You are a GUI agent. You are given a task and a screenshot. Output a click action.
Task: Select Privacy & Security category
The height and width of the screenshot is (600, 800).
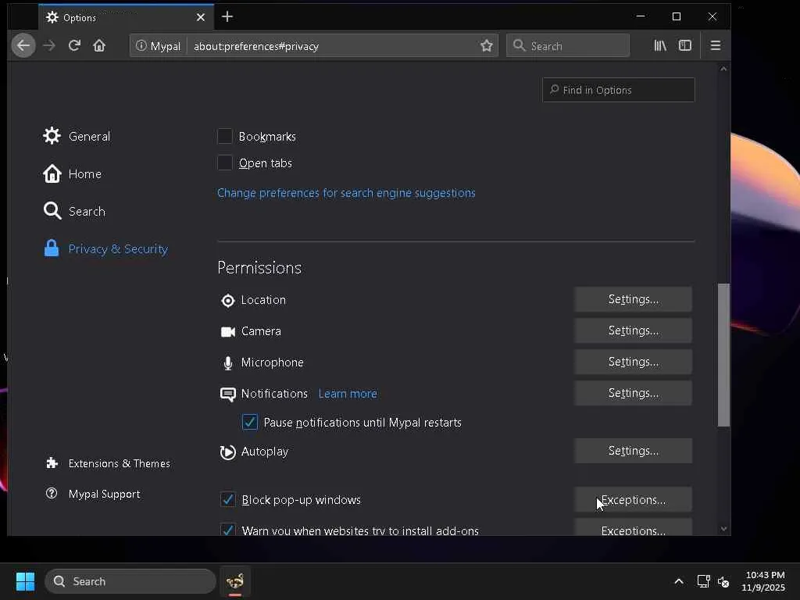click(x=106, y=249)
